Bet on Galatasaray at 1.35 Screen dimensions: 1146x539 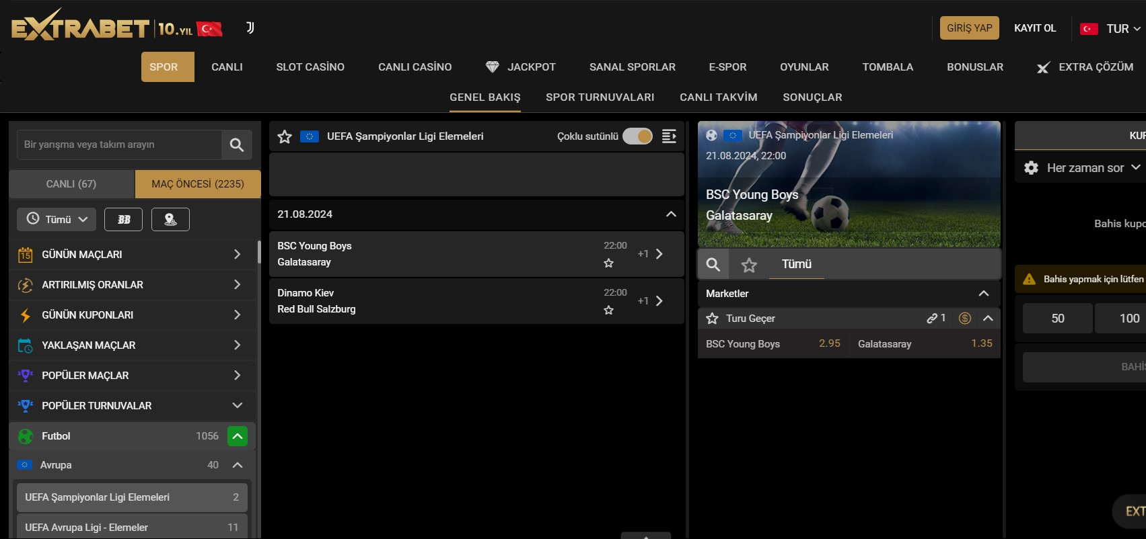point(925,343)
